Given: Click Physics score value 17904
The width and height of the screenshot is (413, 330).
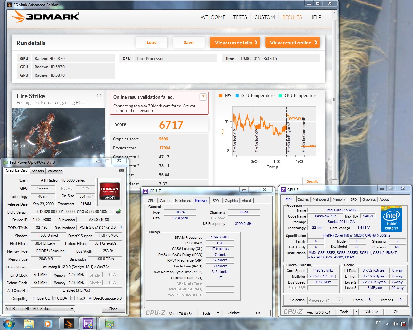Looking at the screenshot, I should tap(165, 148).
